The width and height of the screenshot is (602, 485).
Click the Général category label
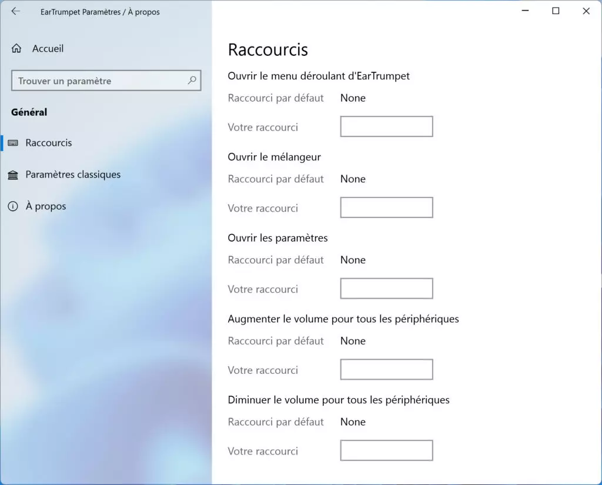click(x=29, y=112)
